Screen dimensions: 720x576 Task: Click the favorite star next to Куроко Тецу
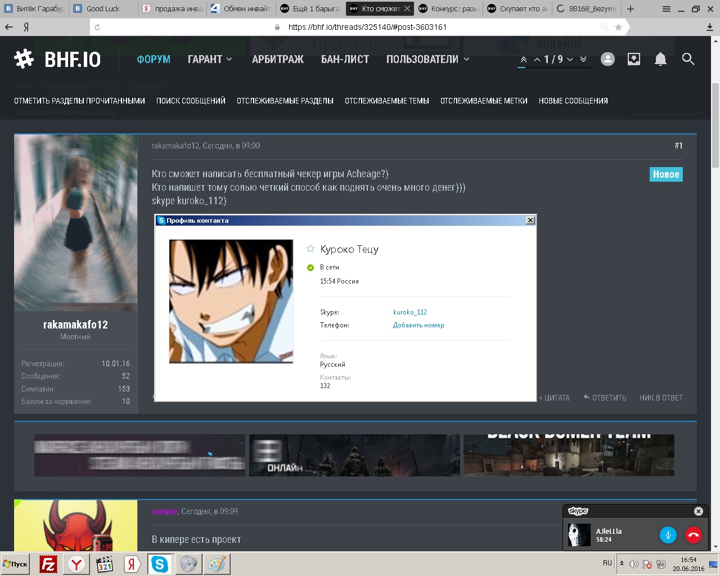coord(310,249)
